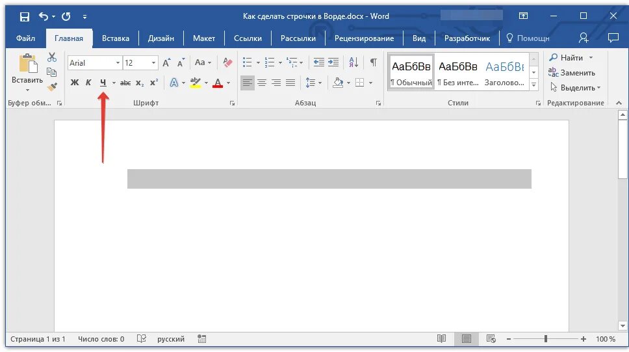Undo the last action
The height and width of the screenshot is (352, 629).
coord(44,16)
